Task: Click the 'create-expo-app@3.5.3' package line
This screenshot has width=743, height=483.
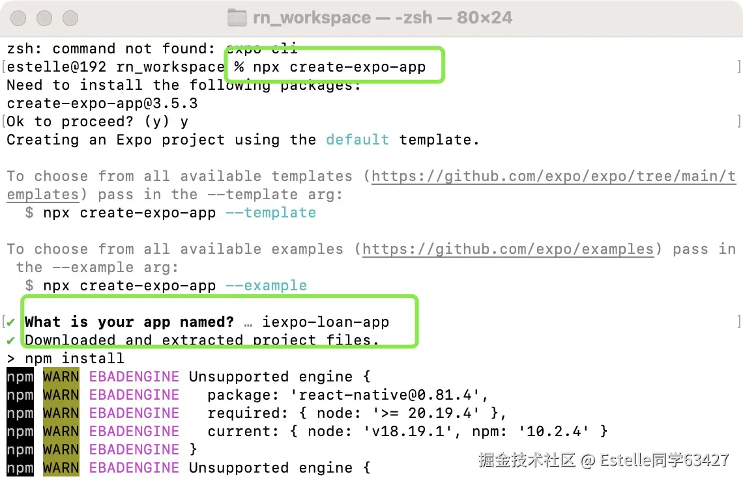Action: [x=102, y=103]
